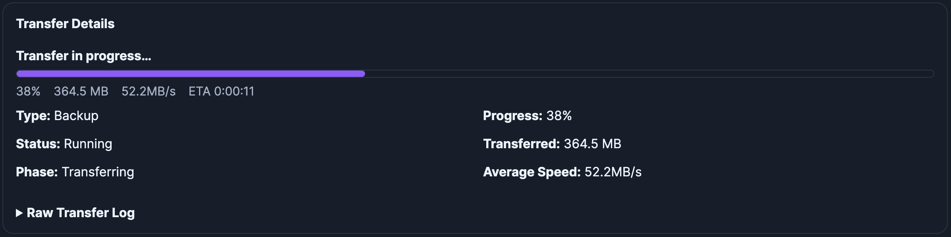Click the Progress: 38% detail entry
The width and height of the screenshot is (951, 237).
pos(527,117)
